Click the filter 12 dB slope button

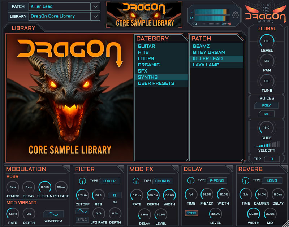pyautogui.click(x=115, y=195)
